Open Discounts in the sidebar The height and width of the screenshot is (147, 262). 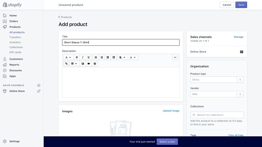coord(16,70)
